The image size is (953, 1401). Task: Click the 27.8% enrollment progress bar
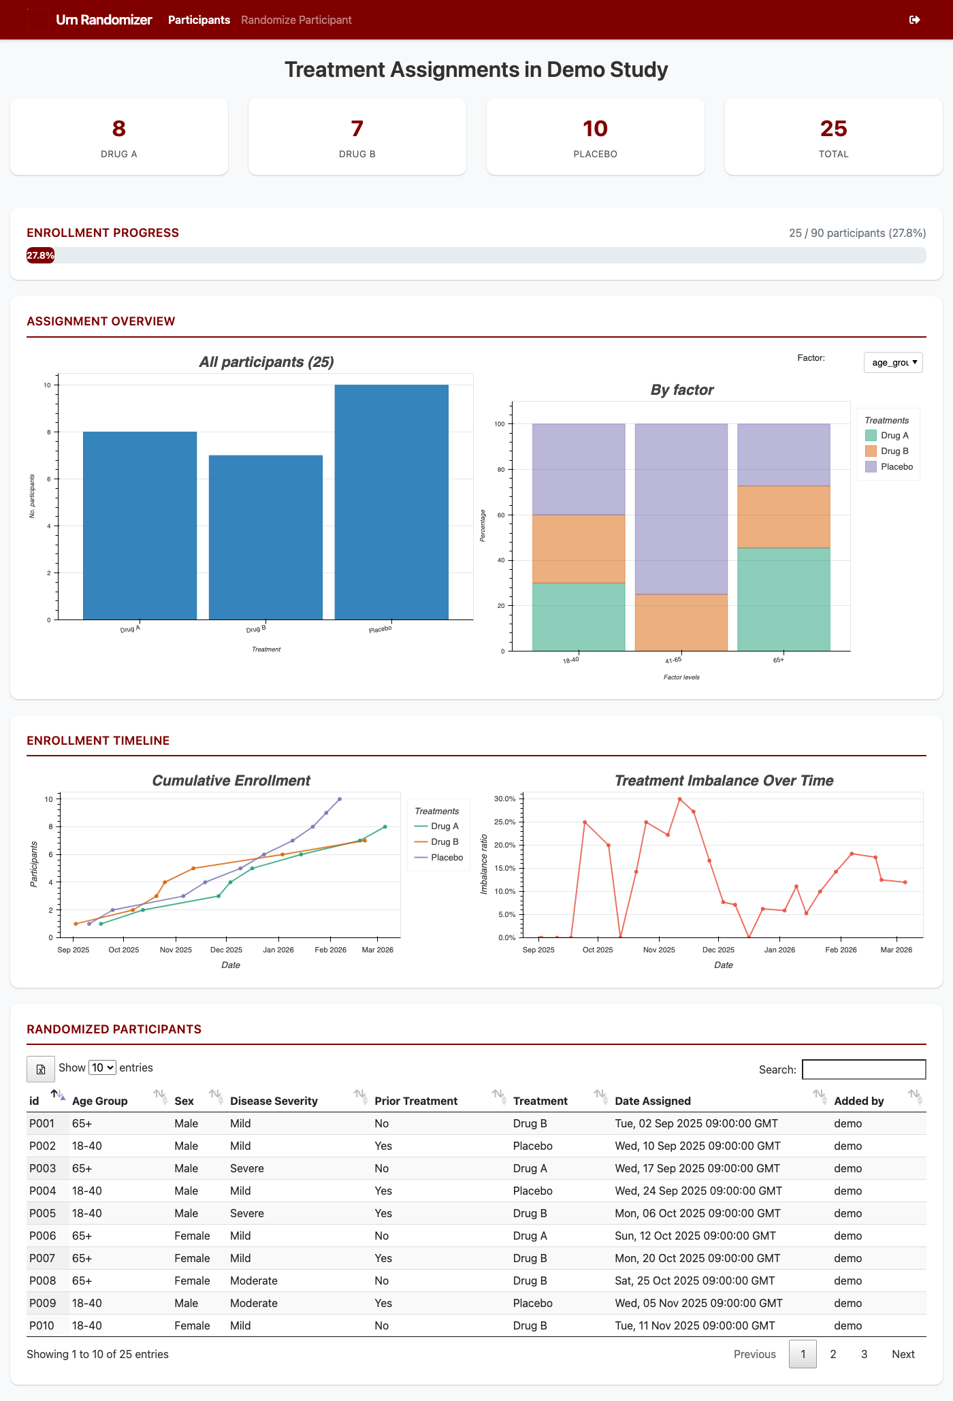40,255
